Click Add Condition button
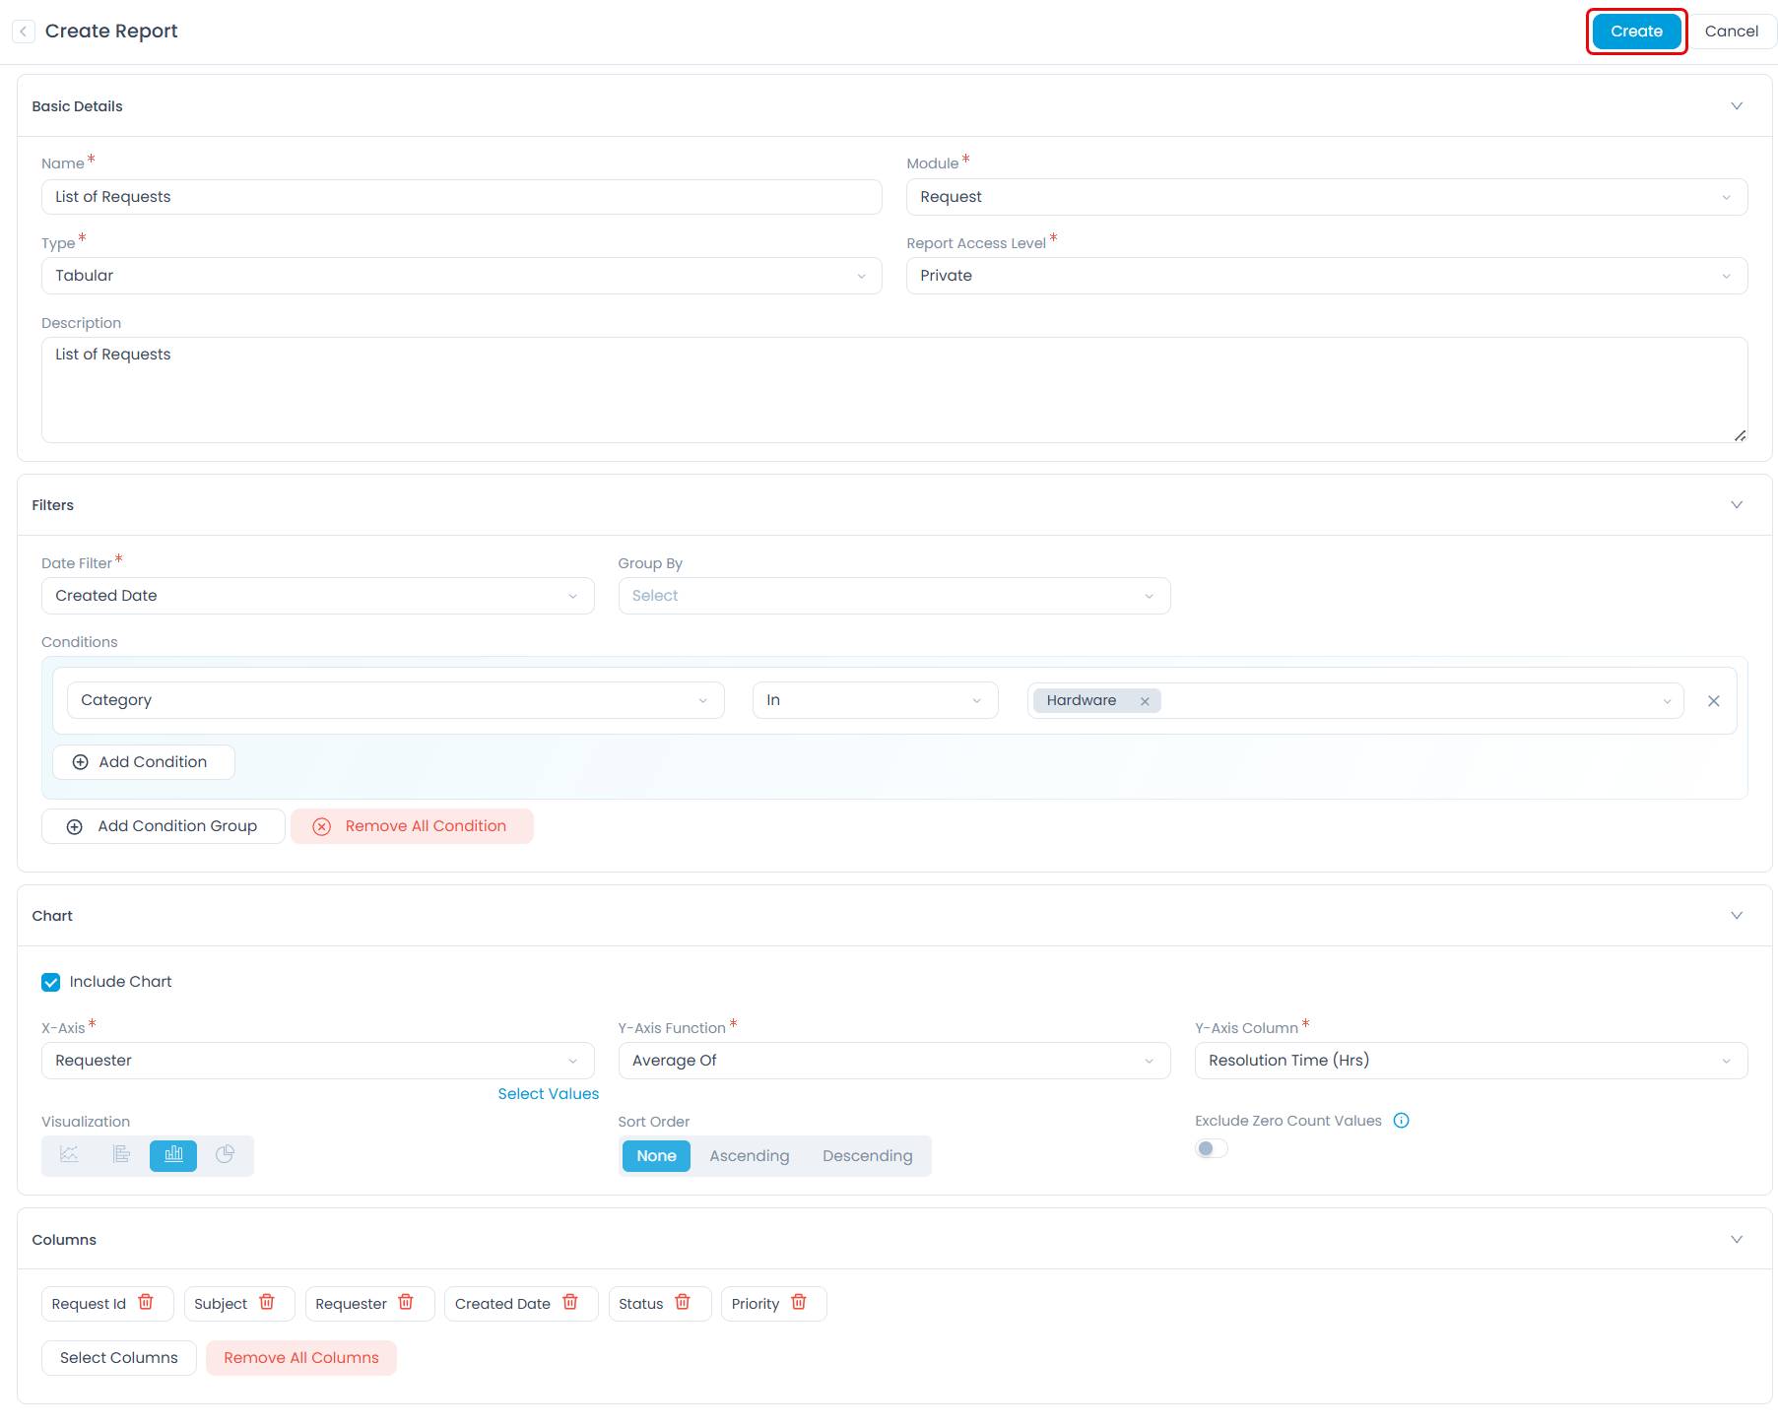 (144, 762)
